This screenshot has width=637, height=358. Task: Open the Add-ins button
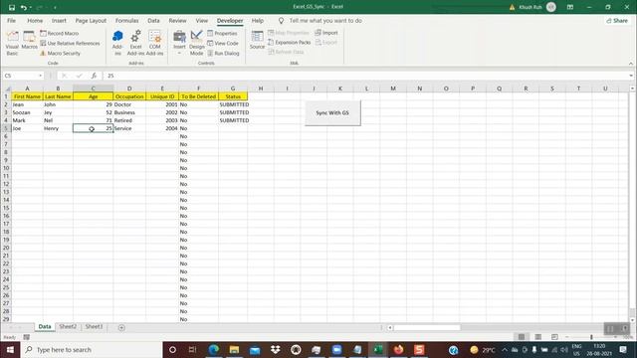pyautogui.click(x=117, y=43)
